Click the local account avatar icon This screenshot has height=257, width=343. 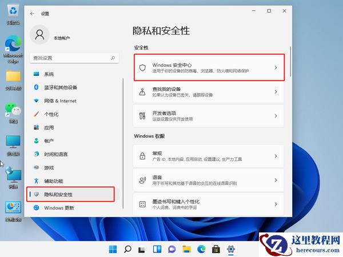(x=39, y=34)
